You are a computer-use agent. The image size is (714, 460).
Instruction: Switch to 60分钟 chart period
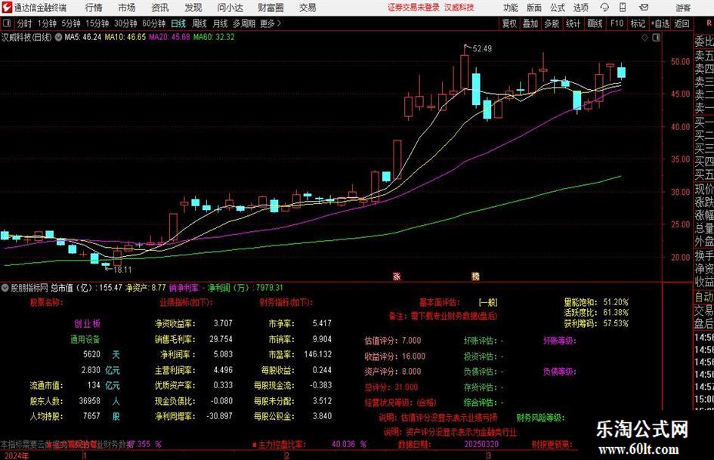153,23
